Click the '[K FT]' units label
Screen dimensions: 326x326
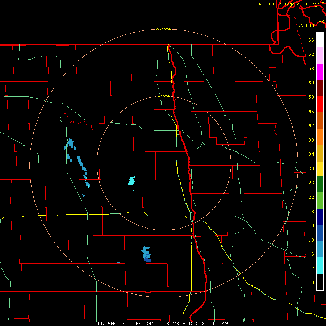point(306,25)
